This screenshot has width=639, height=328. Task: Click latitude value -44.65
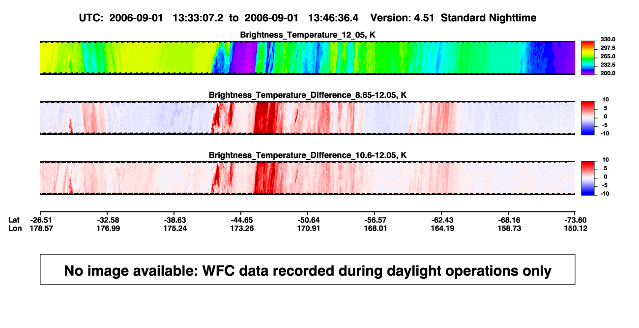(x=241, y=220)
